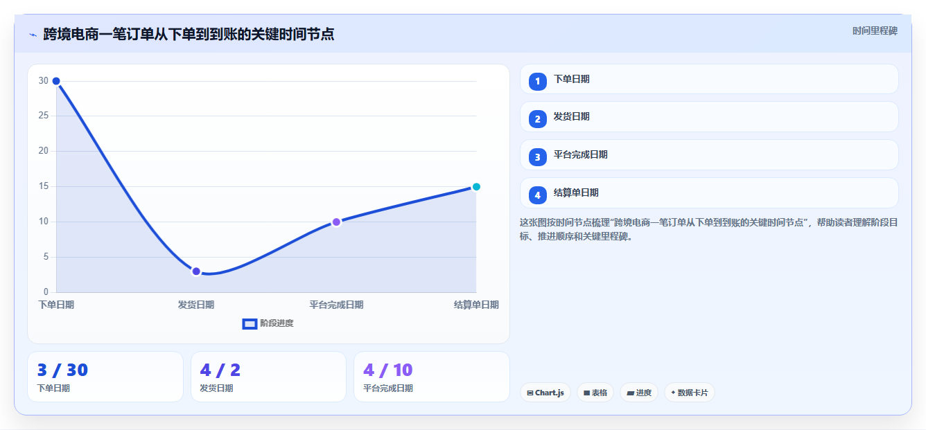Click the number 2 badge for 发货日期

(537, 119)
